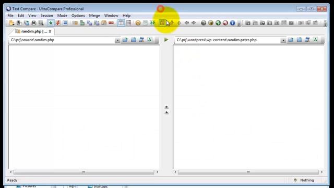Expand the left file path history dropdown
Image resolution: width=334 pixels, height=188 pixels.
point(117,40)
